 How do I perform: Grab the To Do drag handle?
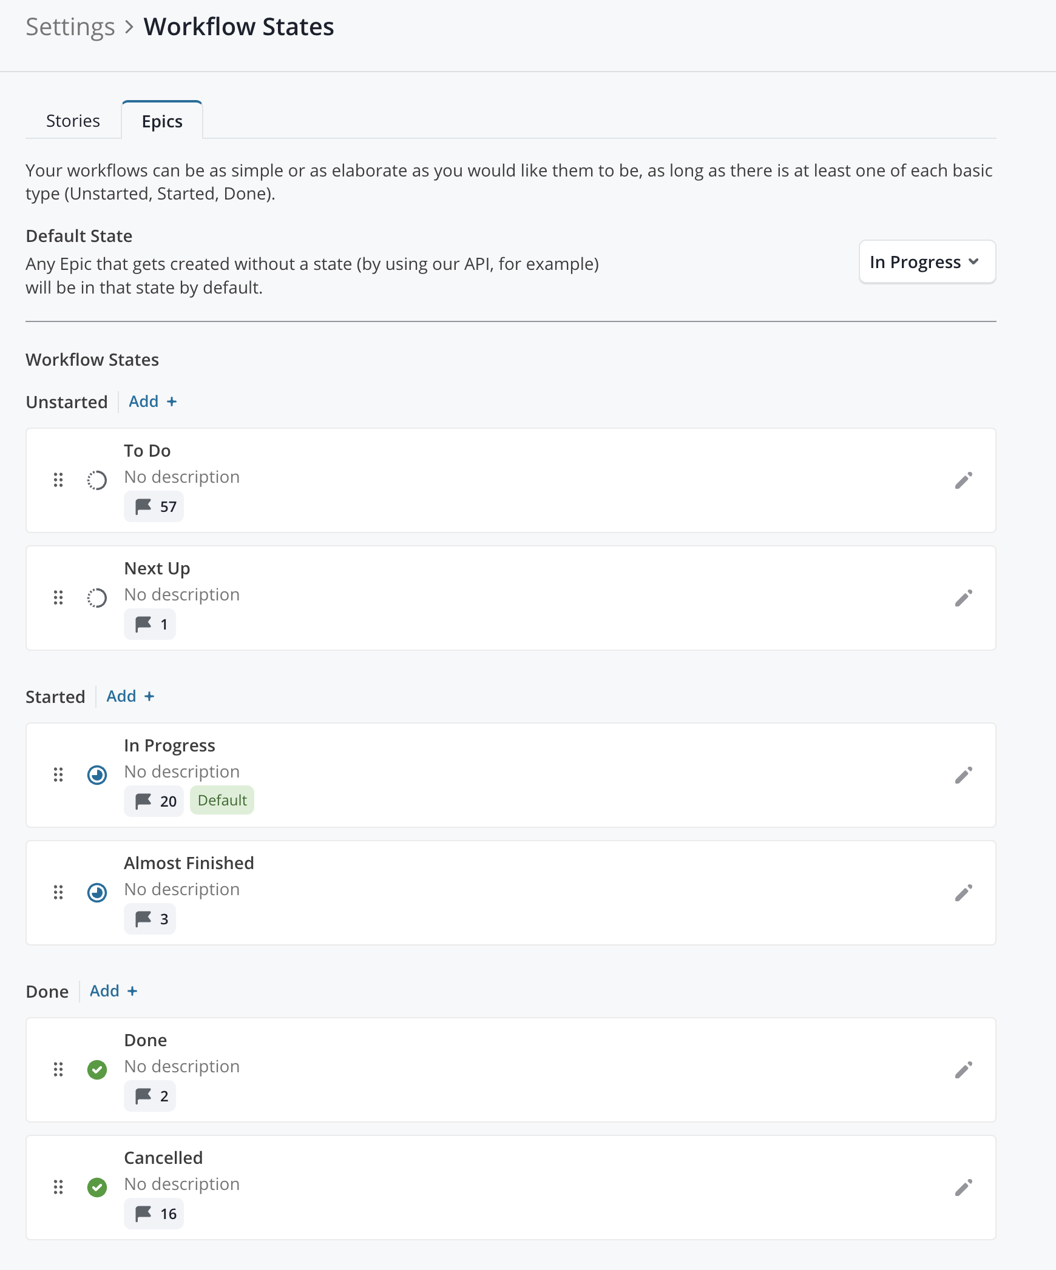[x=58, y=480]
